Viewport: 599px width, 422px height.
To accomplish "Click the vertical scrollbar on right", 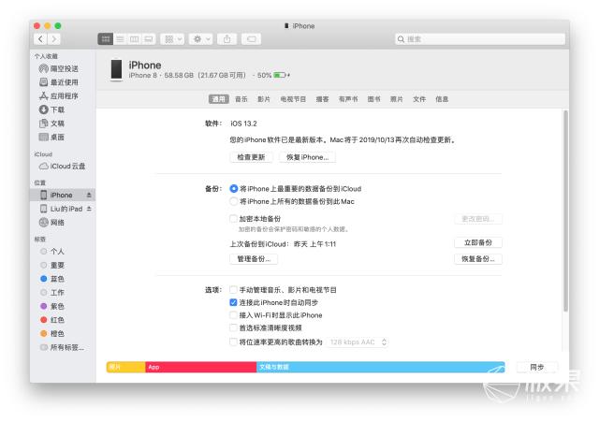I will coord(565,211).
